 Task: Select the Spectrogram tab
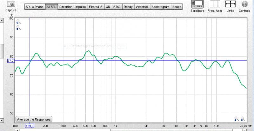tap(160, 7)
